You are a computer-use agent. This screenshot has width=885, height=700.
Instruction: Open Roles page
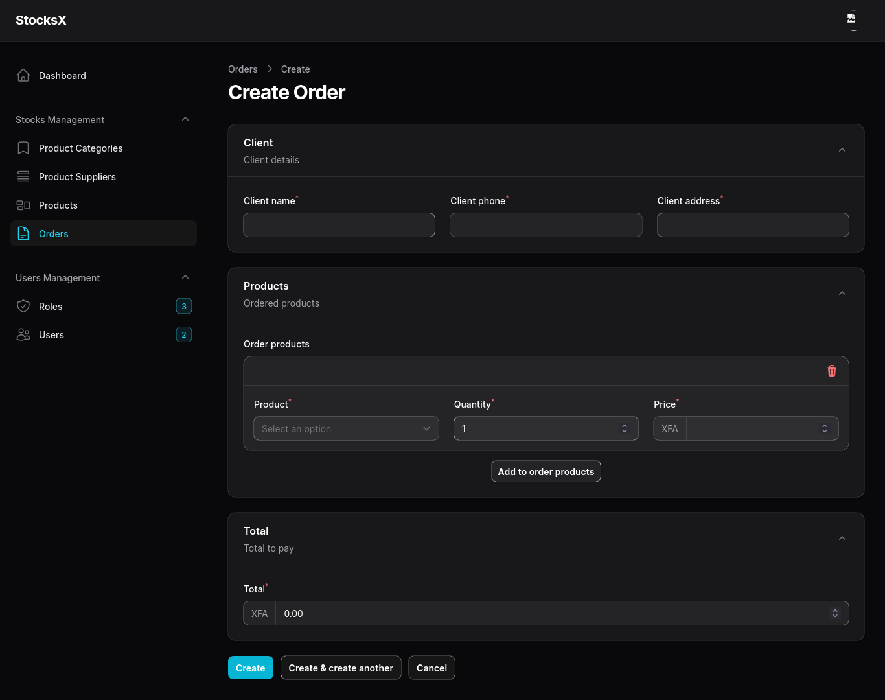pos(104,307)
